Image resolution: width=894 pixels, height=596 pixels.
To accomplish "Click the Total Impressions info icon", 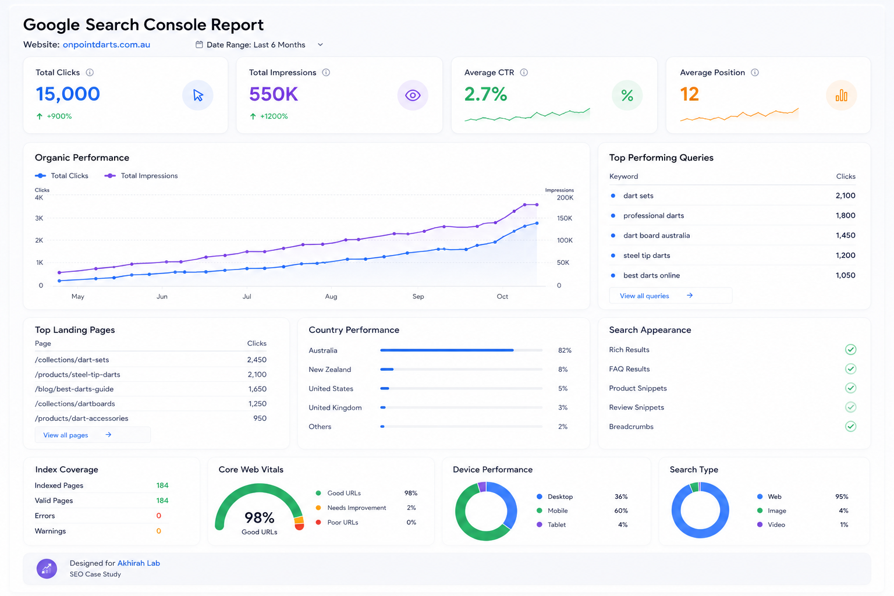I will pyautogui.click(x=326, y=73).
